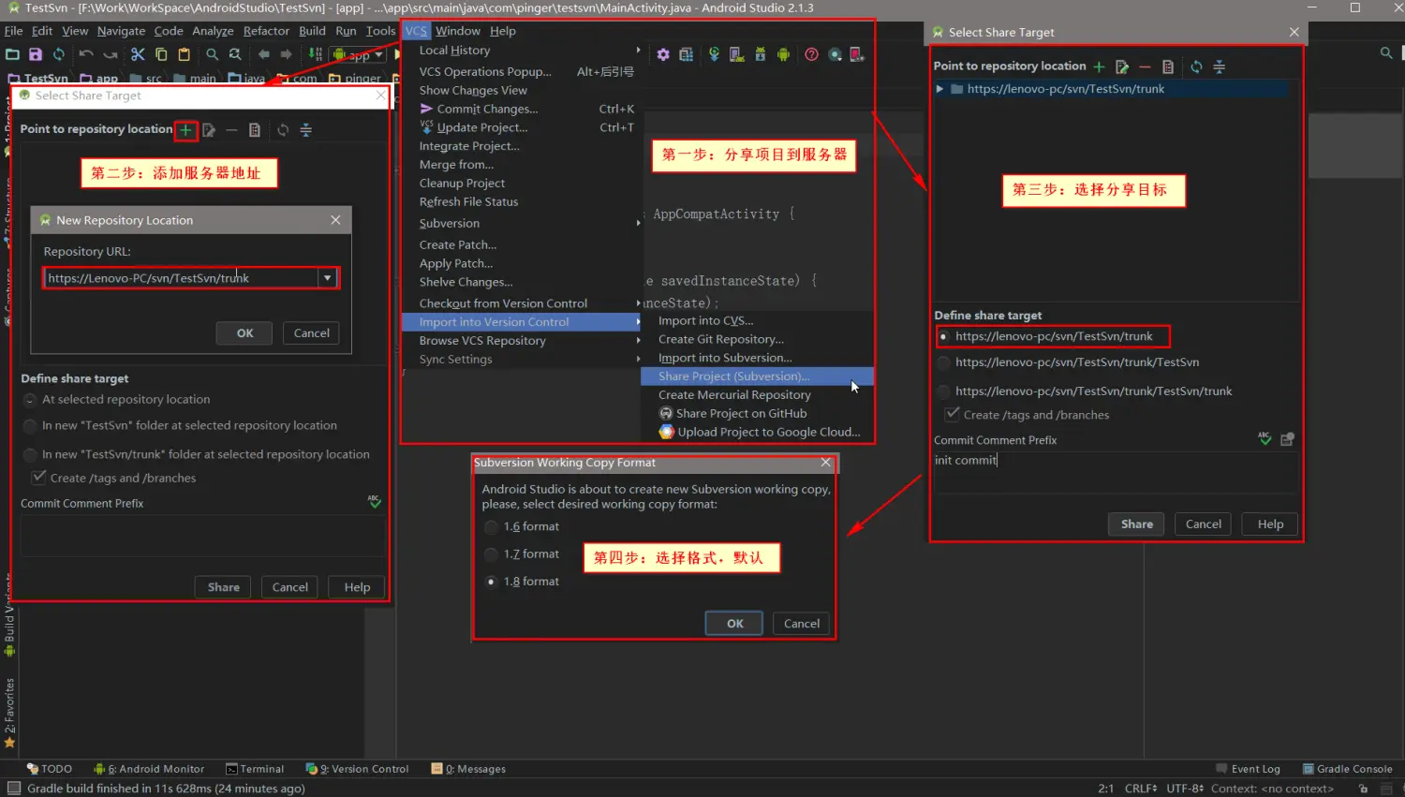Viewport: 1405px width, 797px height.
Task: Click Share in the right Select Share Target
Action: coord(1137,524)
